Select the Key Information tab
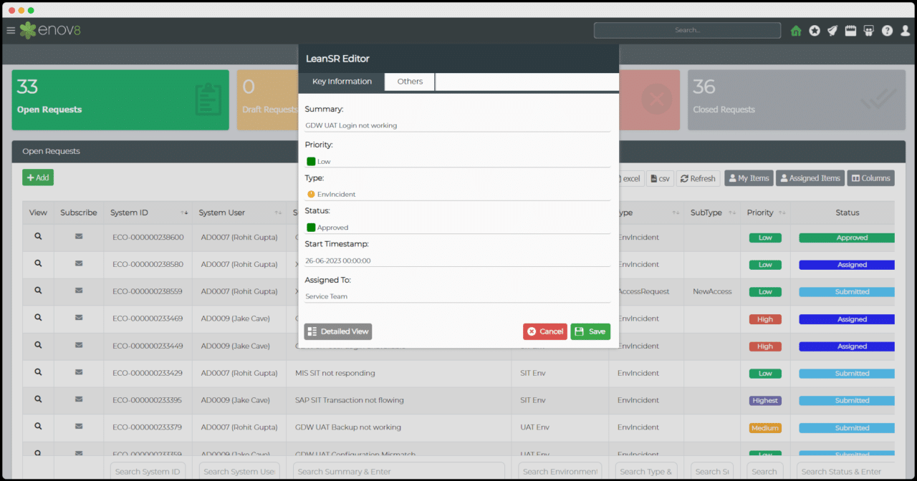Viewport: 917px width, 481px height. 342,82
